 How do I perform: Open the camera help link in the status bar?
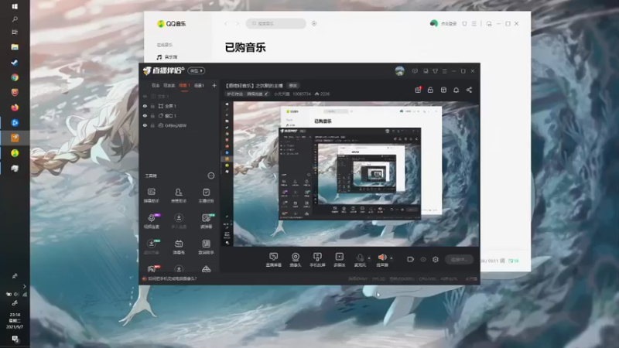click(172, 278)
